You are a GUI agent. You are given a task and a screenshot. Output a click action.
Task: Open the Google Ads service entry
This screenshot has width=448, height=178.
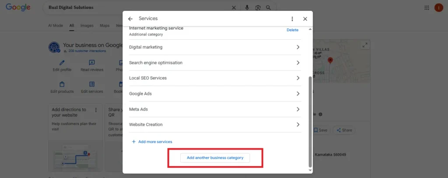pos(215,94)
